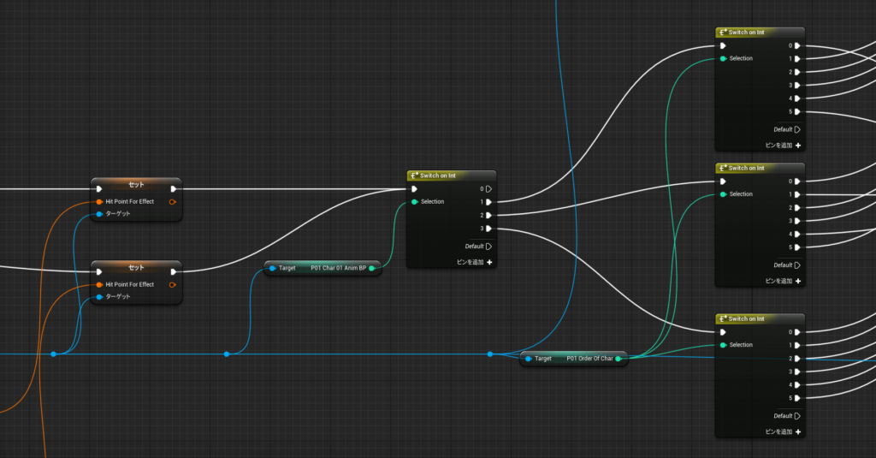Select four-output Switch on Int node title
Viewport: 876px width, 458px height.
[x=437, y=175]
